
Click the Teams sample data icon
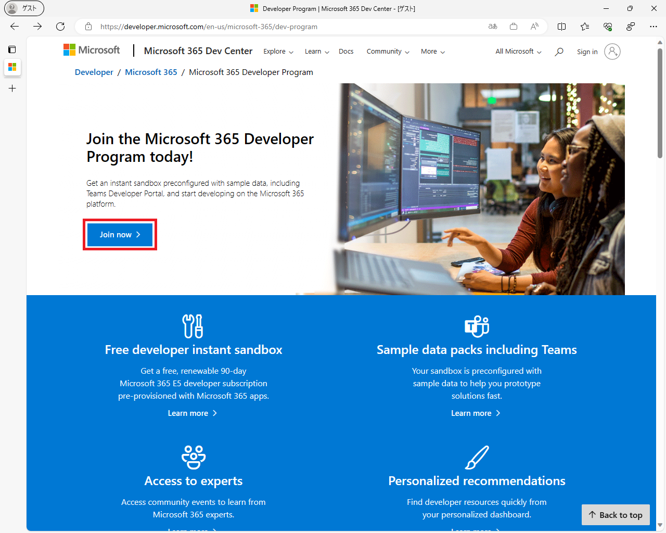[477, 326]
